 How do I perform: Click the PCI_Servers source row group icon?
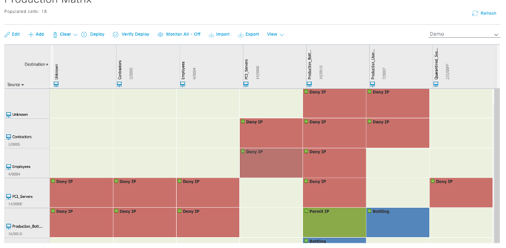tap(9, 196)
